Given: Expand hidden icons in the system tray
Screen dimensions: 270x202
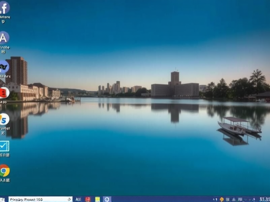Looking at the screenshot, I should [x=215, y=199].
